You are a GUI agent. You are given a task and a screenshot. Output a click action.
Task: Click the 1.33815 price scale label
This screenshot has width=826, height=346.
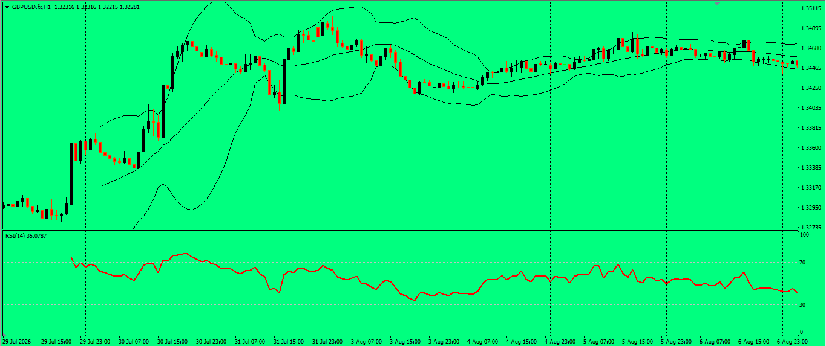click(x=811, y=128)
